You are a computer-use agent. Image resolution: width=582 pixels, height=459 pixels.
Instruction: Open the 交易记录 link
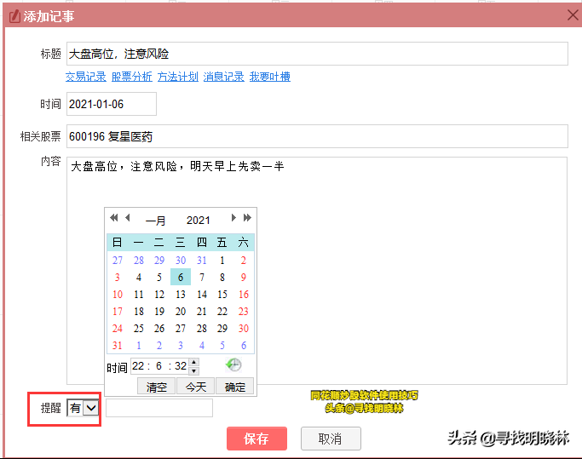click(86, 77)
